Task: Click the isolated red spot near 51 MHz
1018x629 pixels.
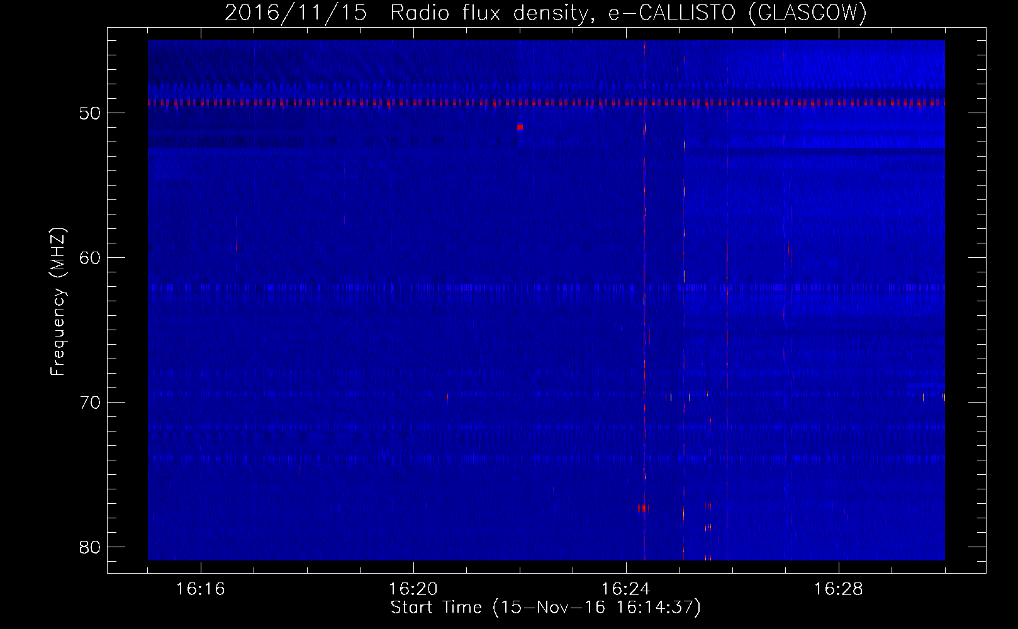Action: [x=520, y=127]
